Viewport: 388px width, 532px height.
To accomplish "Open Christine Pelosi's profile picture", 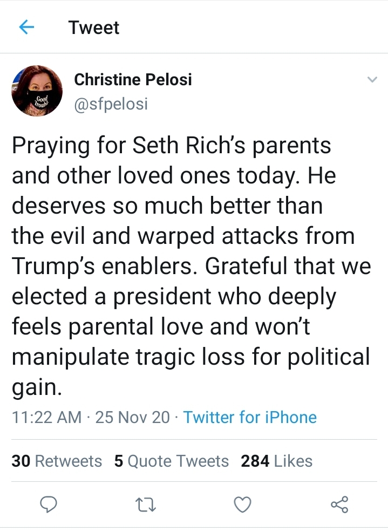I will (37, 91).
